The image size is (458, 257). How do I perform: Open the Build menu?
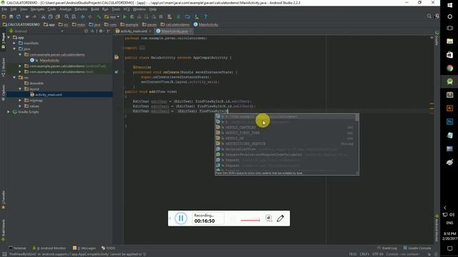coord(95,9)
